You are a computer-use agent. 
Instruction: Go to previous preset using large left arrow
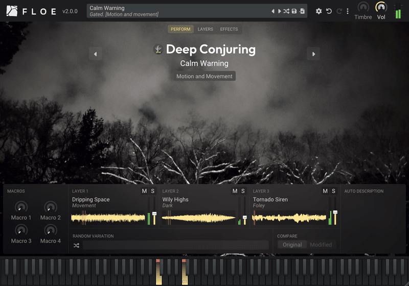click(96, 54)
